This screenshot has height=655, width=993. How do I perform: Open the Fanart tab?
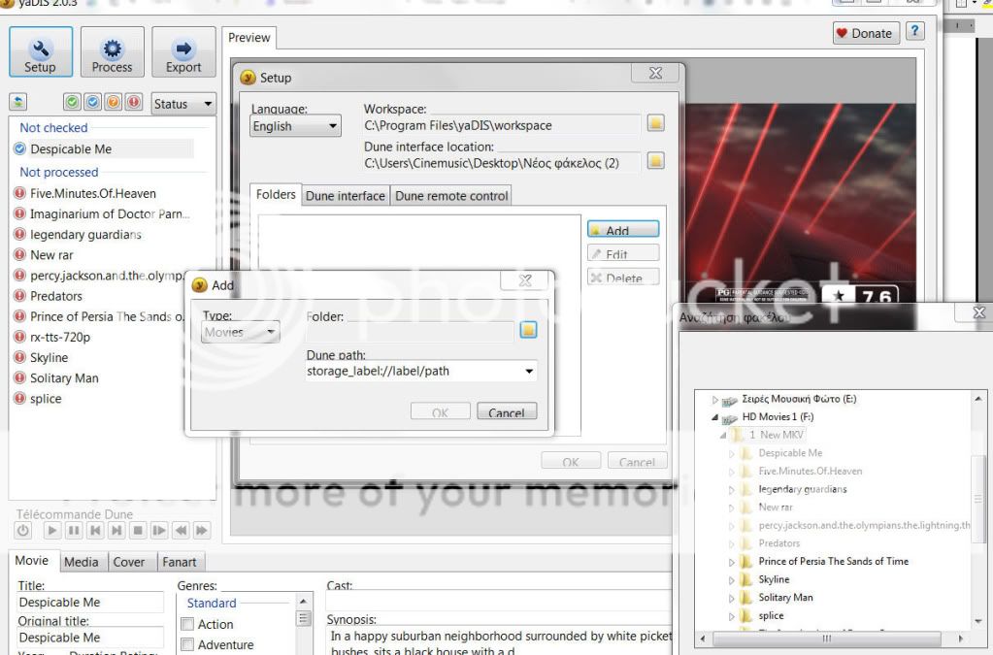click(x=179, y=562)
